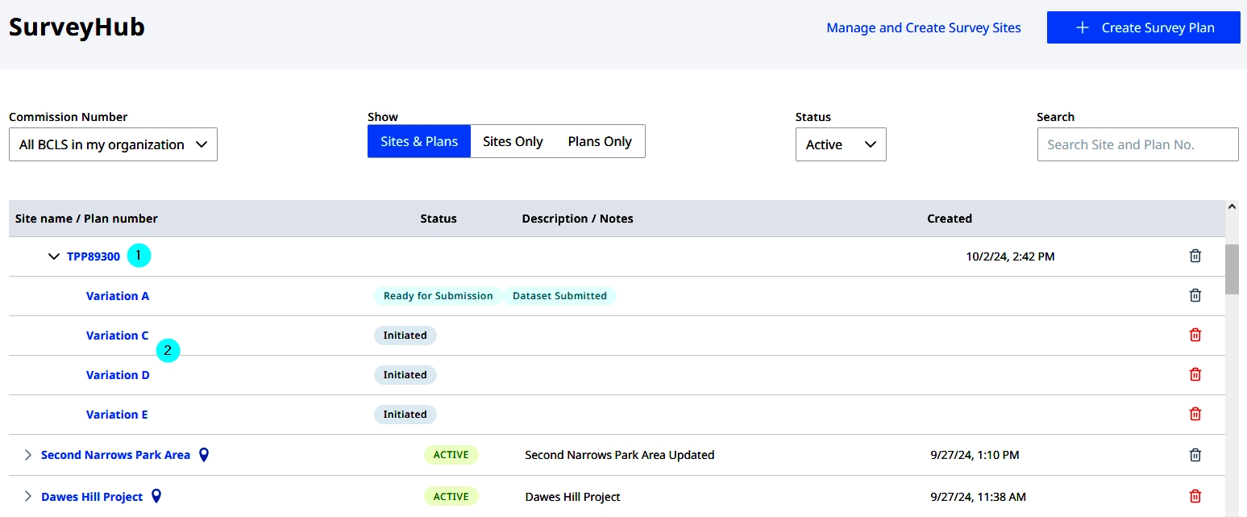The width and height of the screenshot is (1247, 517).
Task: Open the Commission Number dropdown
Action: (113, 144)
